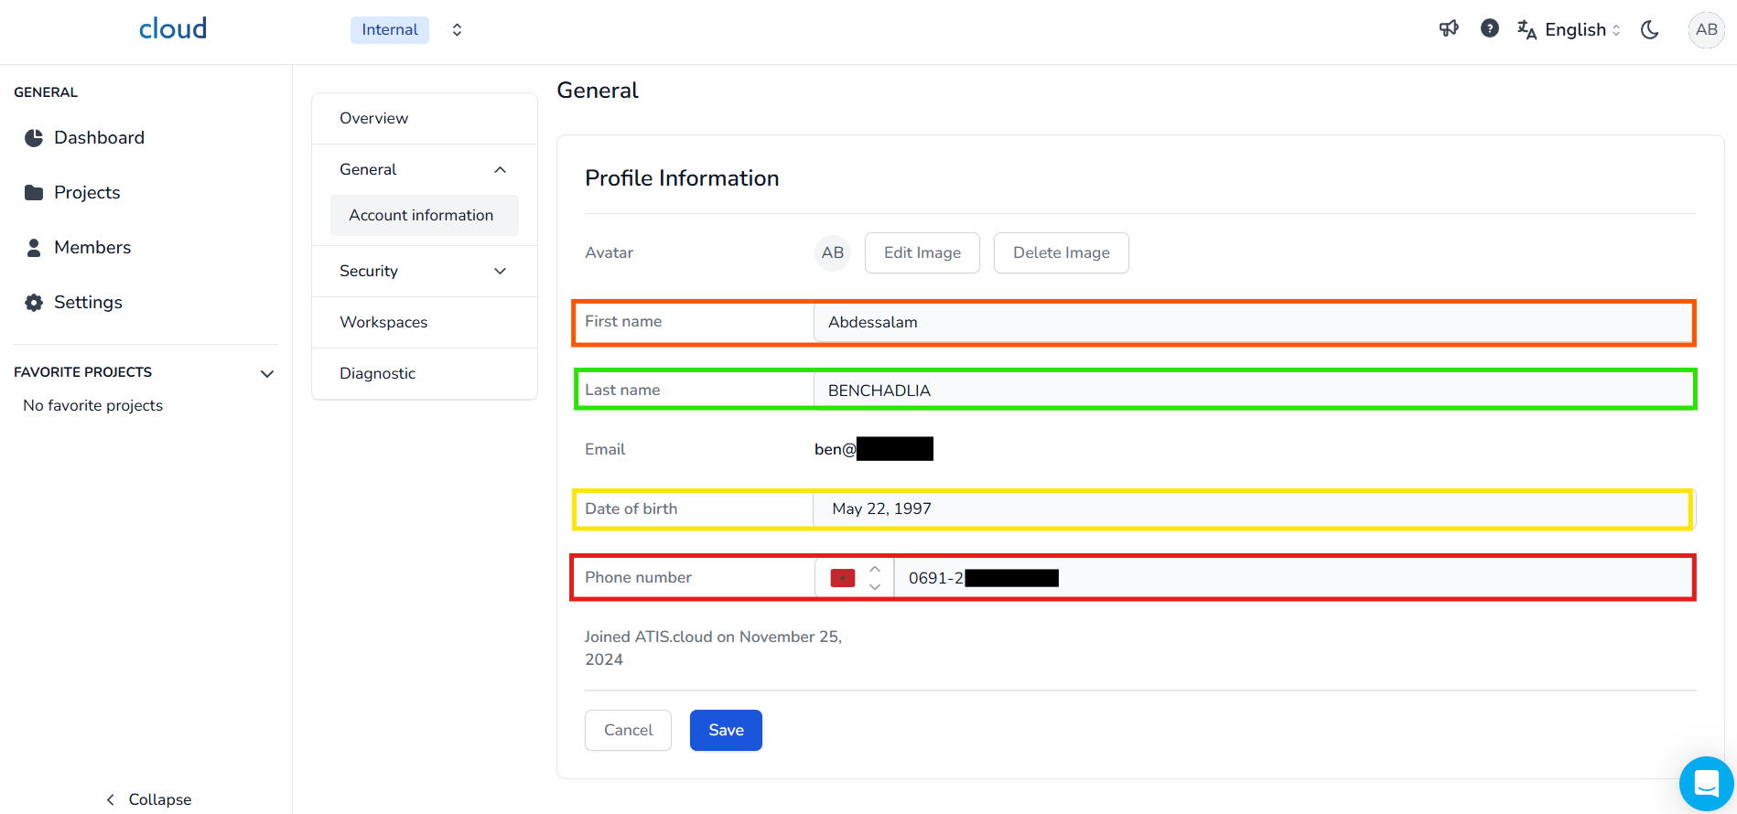
Task: Open the Diagnostic menu item
Action: pyautogui.click(x=377, y=373)
